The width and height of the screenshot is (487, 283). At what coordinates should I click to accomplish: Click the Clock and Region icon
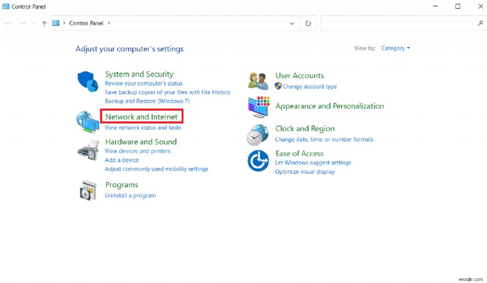(x=259, y=134)
